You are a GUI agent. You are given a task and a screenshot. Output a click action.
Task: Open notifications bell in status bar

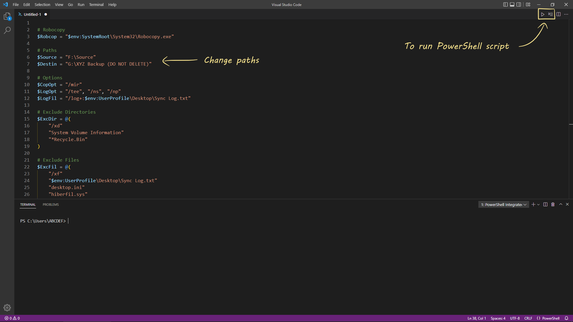[567, 318]
